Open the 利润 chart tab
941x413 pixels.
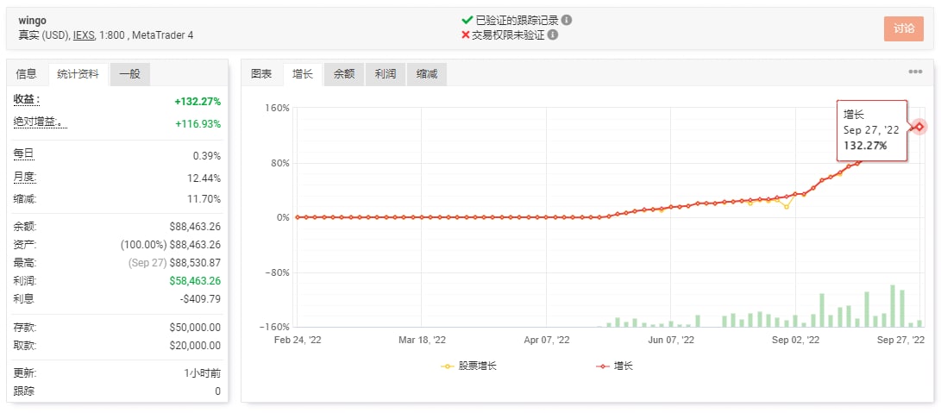(x=386, y=74)
